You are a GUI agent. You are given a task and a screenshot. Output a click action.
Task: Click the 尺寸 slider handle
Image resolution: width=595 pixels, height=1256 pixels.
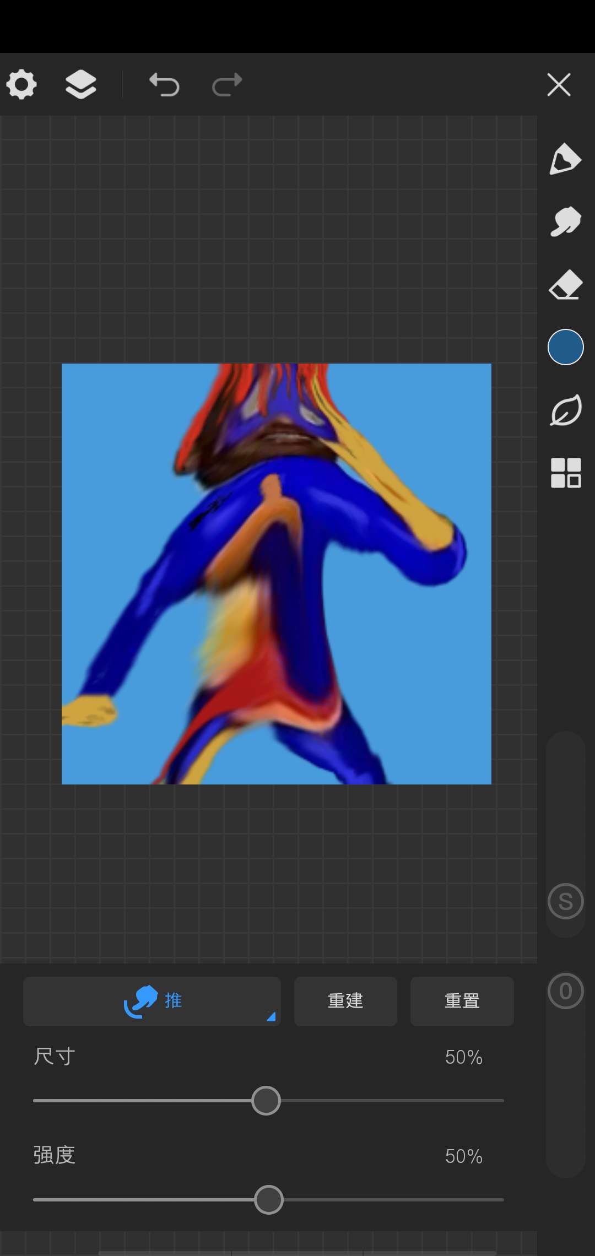(266, 1101)
